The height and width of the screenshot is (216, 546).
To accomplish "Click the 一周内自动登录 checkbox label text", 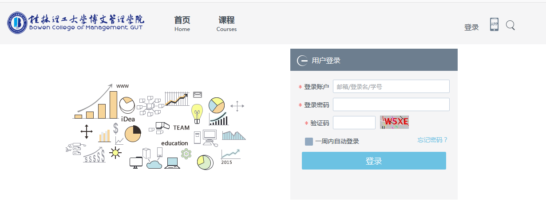I will click(x=337, y=142).
